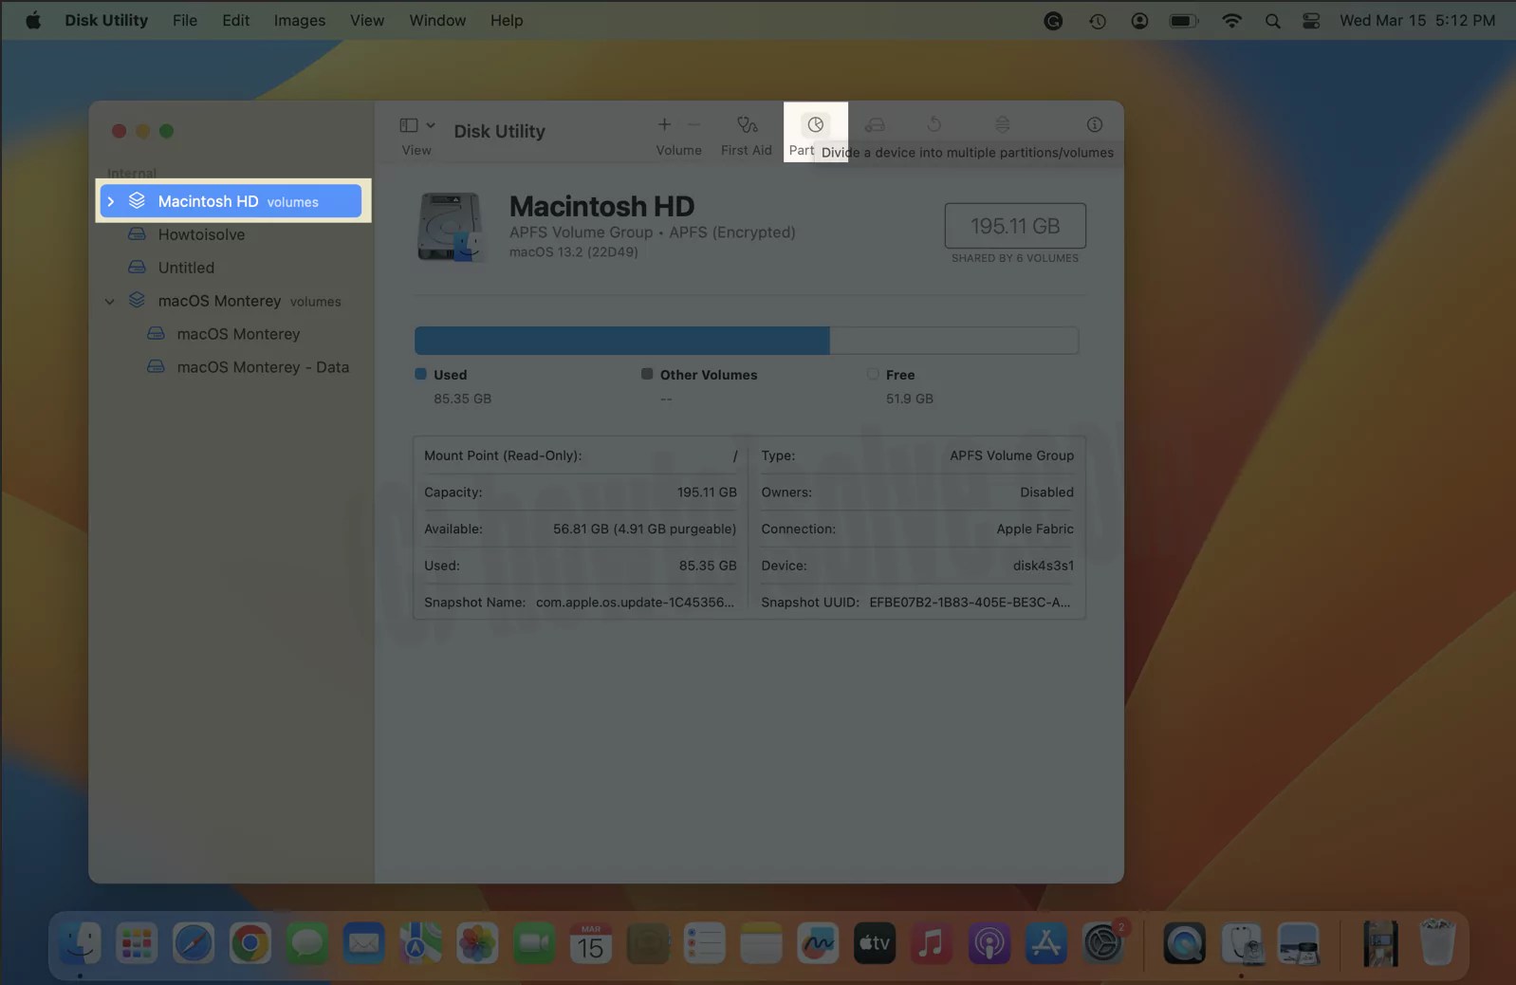Image resolution: width=1516 pixels, height=985 pixels.
Task: Open App Store from the Dock
Action: tap(1045, 943)
